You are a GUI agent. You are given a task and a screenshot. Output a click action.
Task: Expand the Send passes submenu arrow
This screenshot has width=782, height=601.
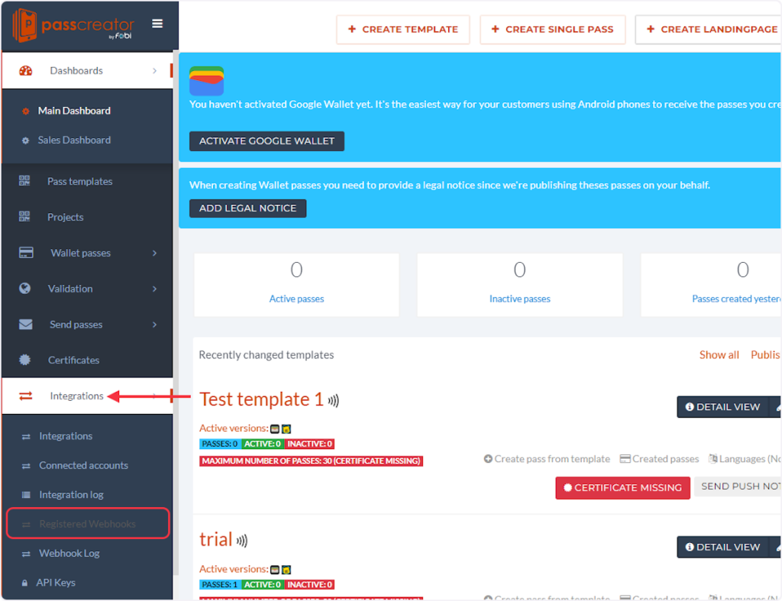(x=154, y=325)
